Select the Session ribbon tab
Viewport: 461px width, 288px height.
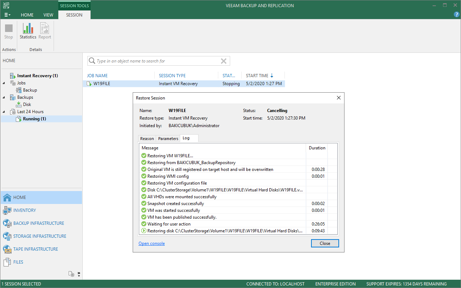pos(74,15)
